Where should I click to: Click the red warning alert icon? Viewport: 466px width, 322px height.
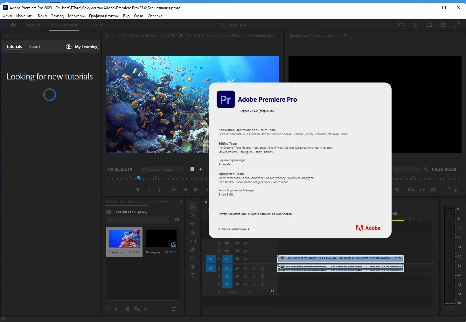coord(415,25)
